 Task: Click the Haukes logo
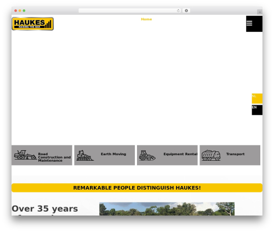point(33,24)
